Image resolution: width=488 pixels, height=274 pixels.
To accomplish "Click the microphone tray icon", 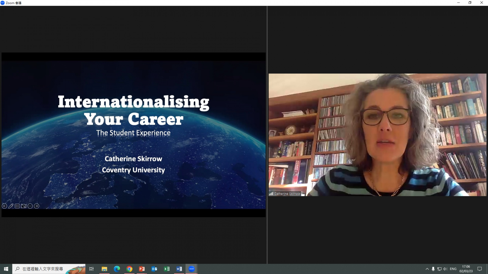I will pos(433,269).
